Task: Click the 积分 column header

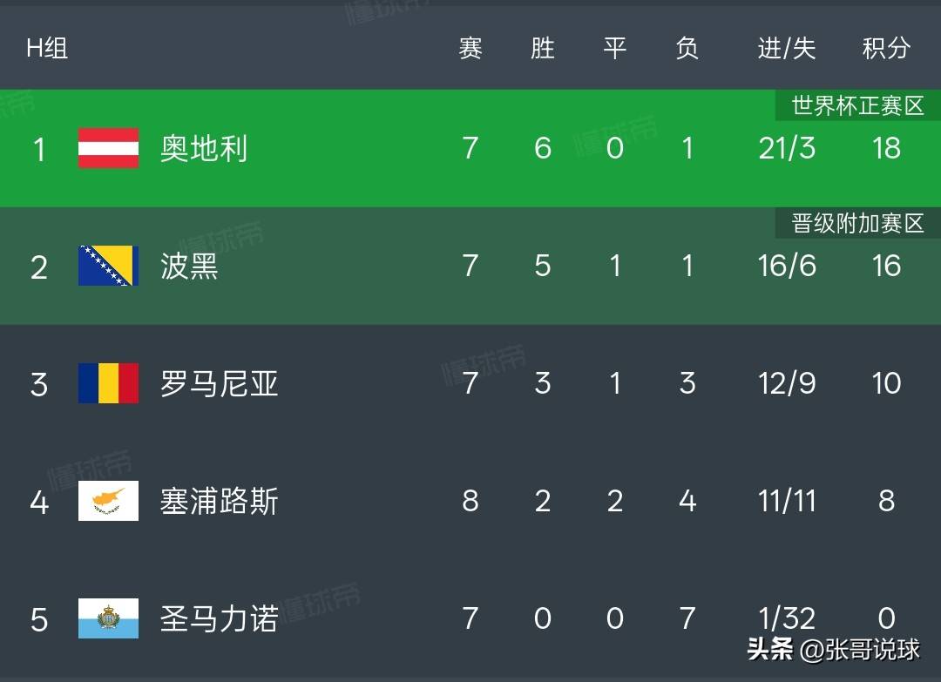Action: 886,49
